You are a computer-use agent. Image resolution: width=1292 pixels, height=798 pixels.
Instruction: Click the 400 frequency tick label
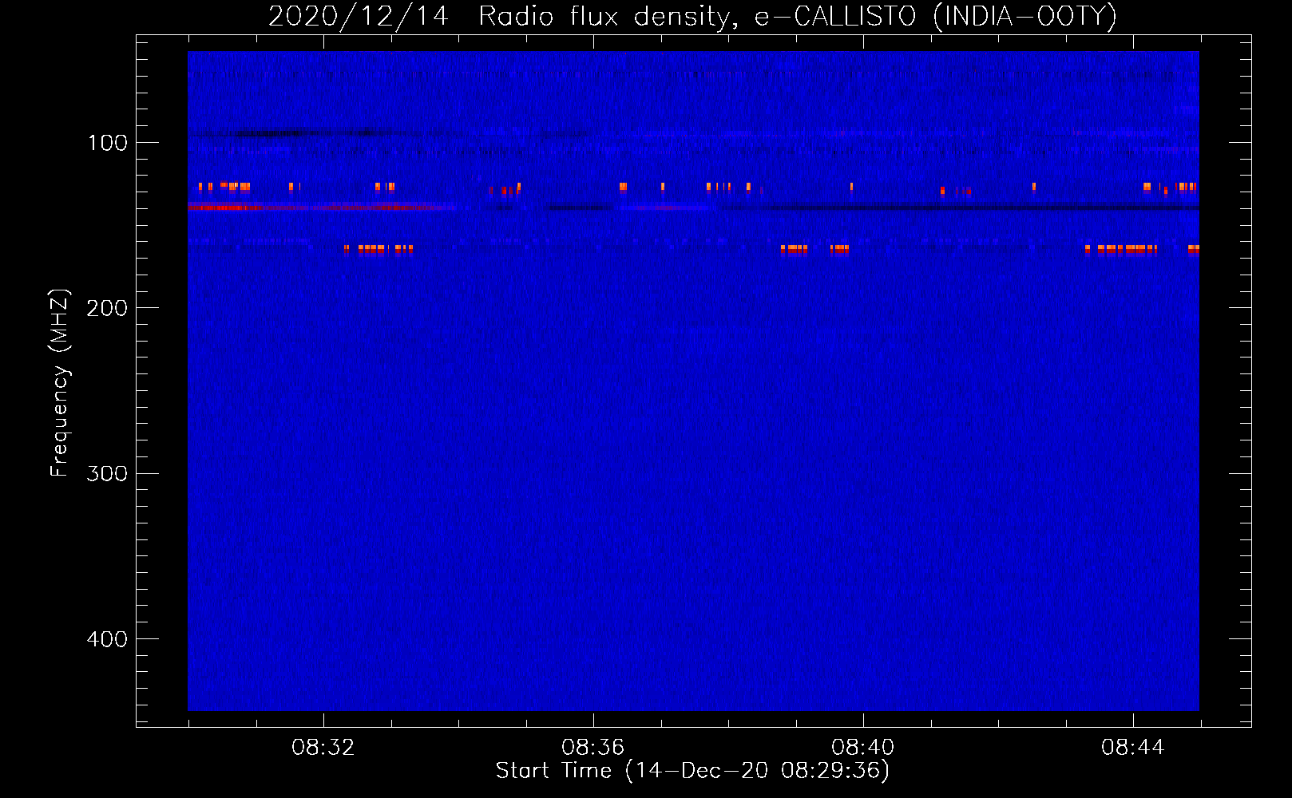(x=107, y=639)
